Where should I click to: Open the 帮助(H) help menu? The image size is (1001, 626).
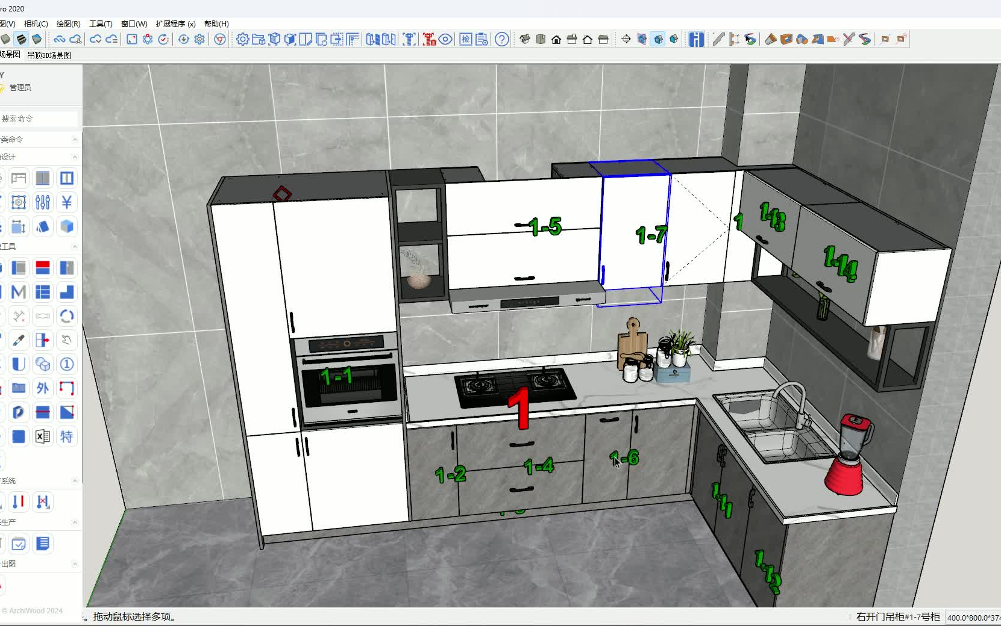pyautogui.click(x=216, y=23)
